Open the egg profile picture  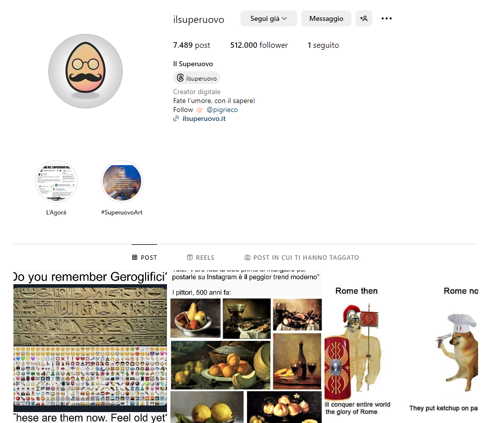pyautogui.click(x=85, y=71)
